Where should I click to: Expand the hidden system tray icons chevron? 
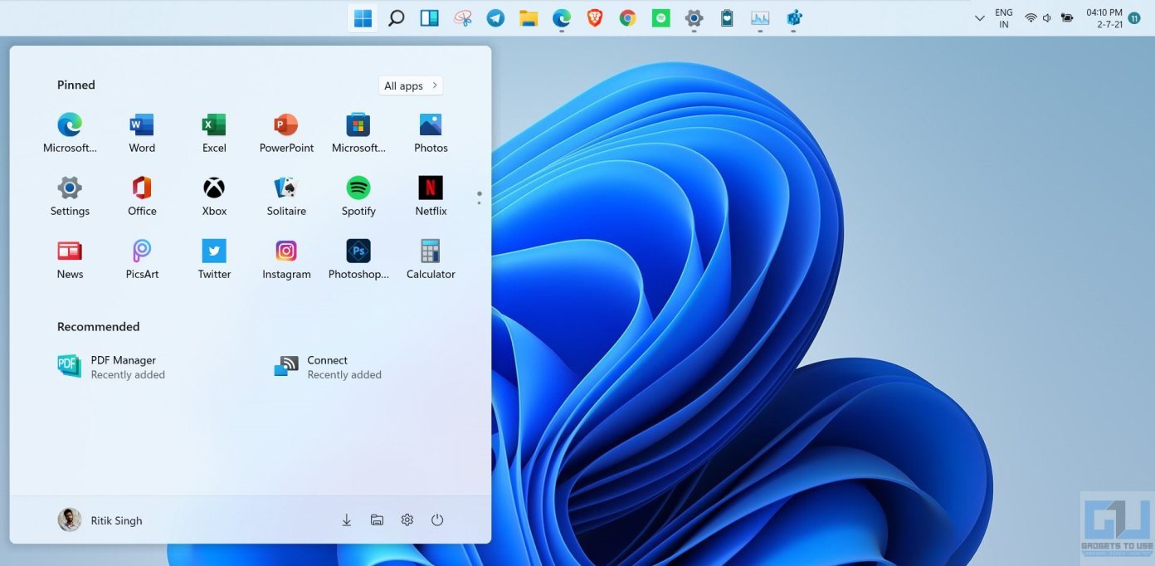[x=980, y=17]
